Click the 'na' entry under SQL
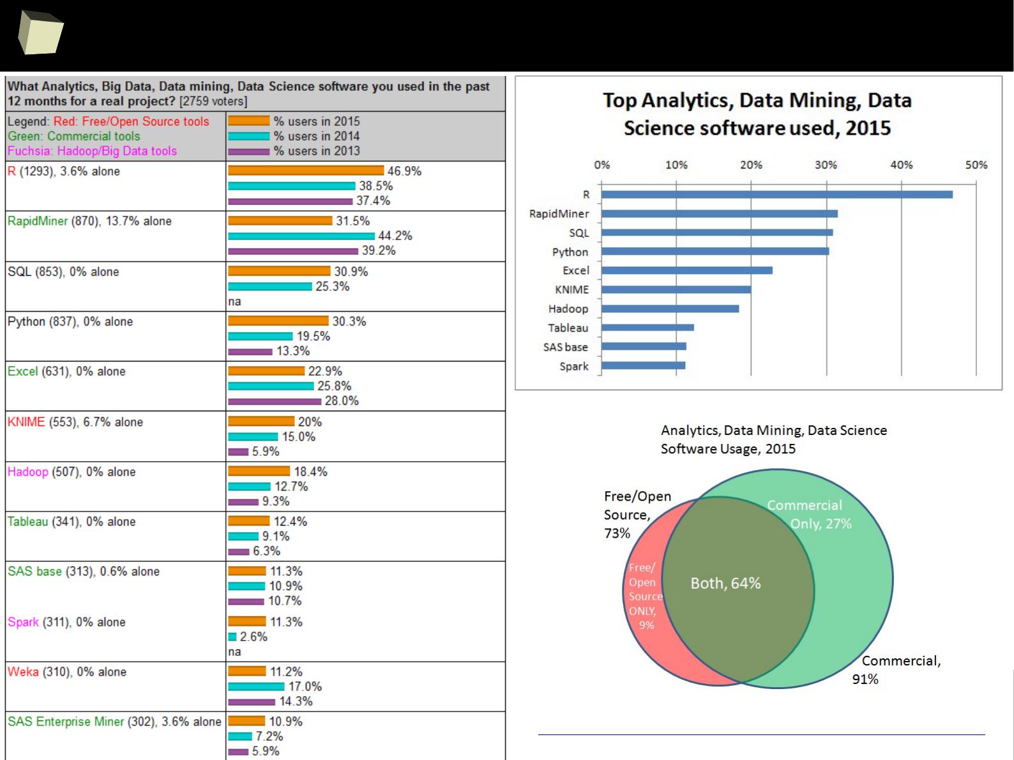This screenshot has height=760, width=1014. click(x=235, y=301)
